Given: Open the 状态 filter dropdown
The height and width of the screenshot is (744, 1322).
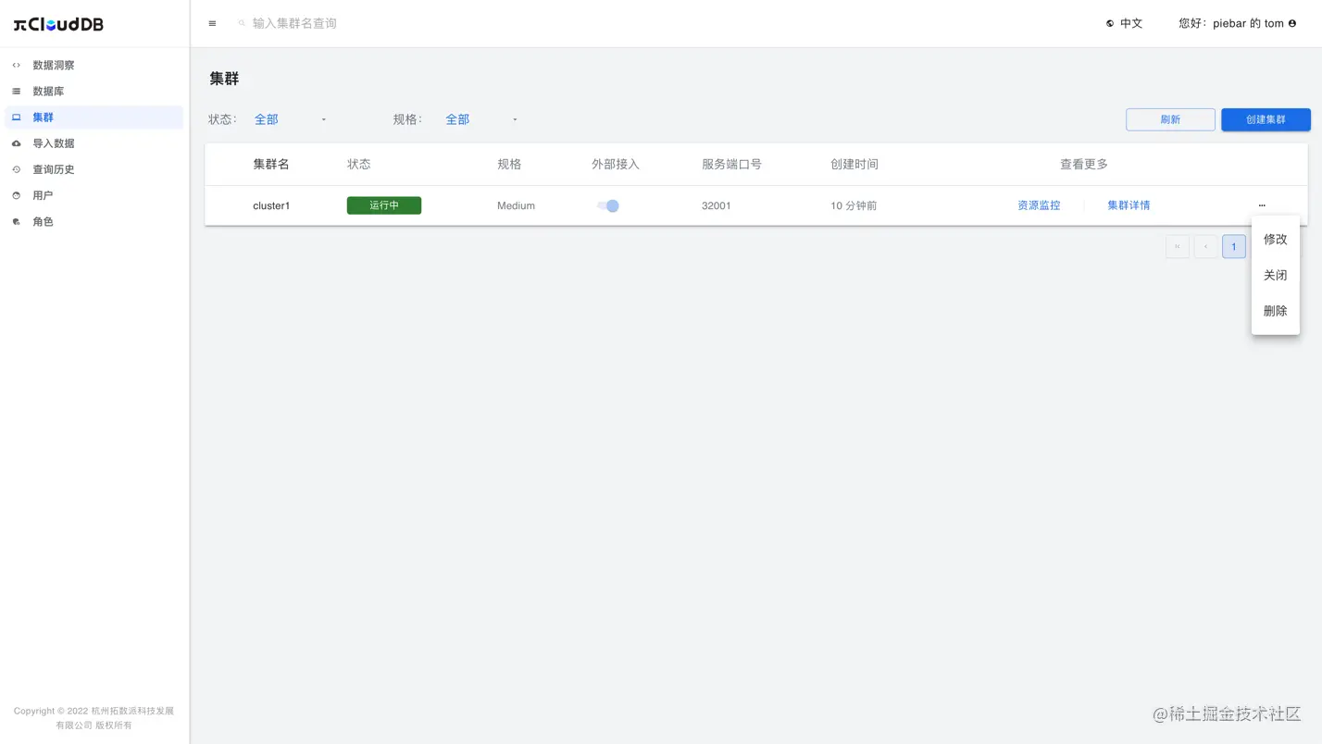Looking at the screenshot, I should coord(290,119).
